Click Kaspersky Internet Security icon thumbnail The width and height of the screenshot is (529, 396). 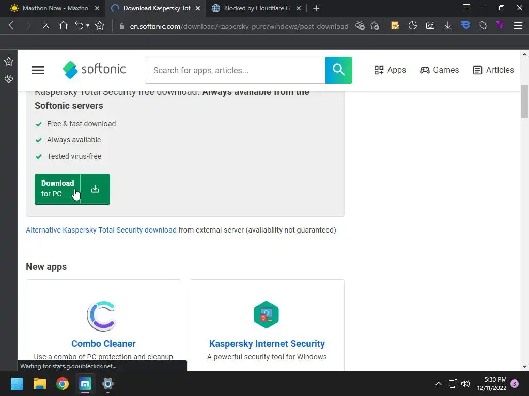[x=267, y=315]
